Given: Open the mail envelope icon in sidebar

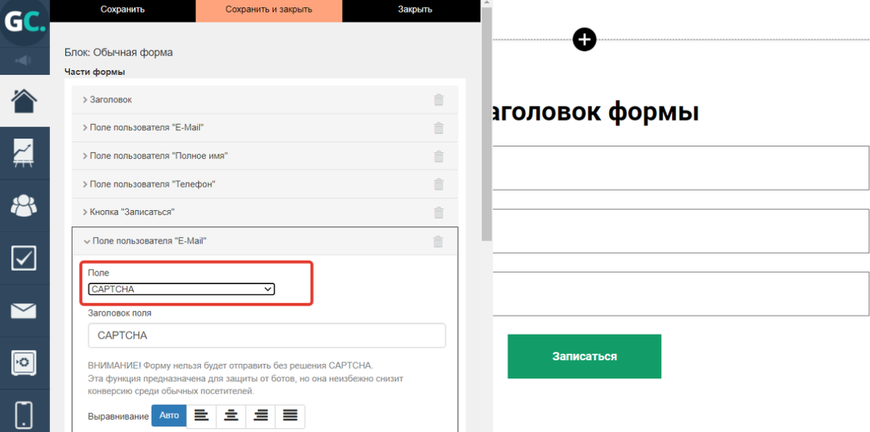Looking at the screenshot, I should 24,311.
